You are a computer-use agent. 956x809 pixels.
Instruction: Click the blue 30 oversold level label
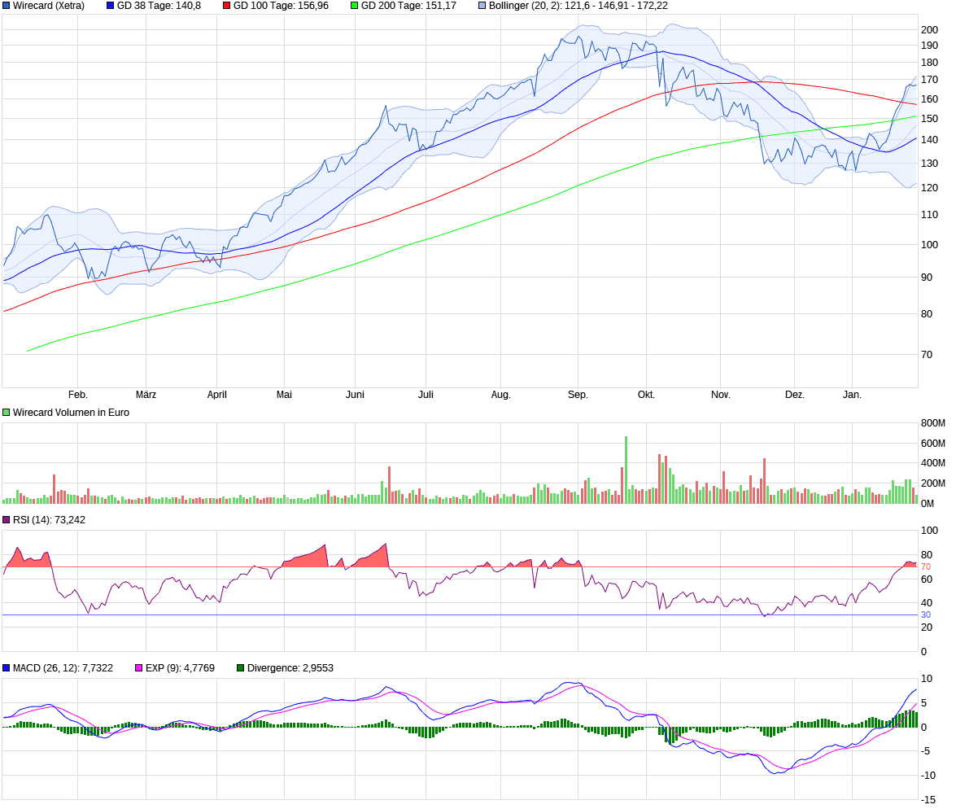coord(926,615)
